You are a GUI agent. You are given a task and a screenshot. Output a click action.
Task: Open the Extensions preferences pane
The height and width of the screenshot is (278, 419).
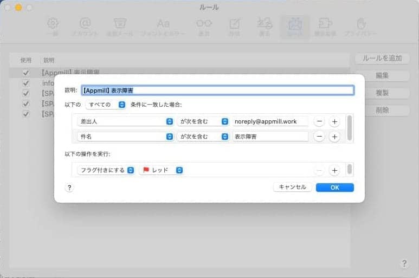pyautogui.click(x=325, y=27)
